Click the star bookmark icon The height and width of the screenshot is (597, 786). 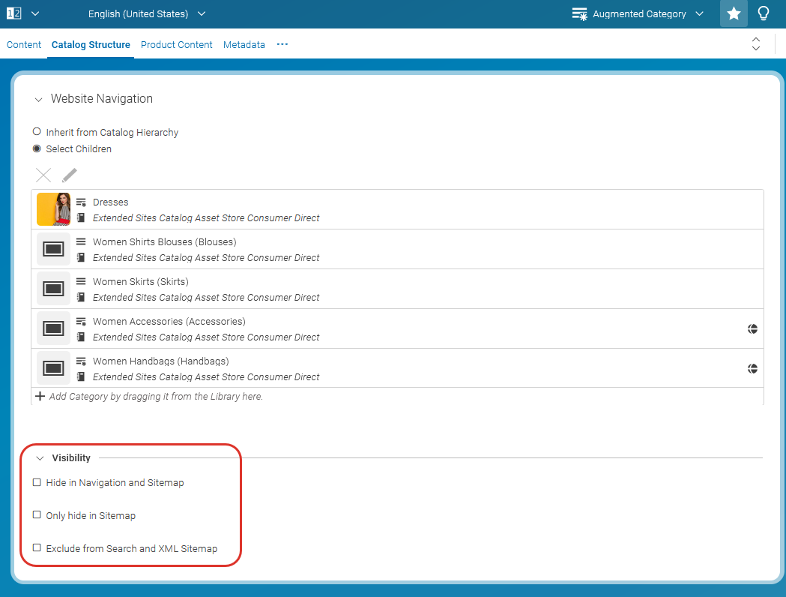(x=734, y=13)
